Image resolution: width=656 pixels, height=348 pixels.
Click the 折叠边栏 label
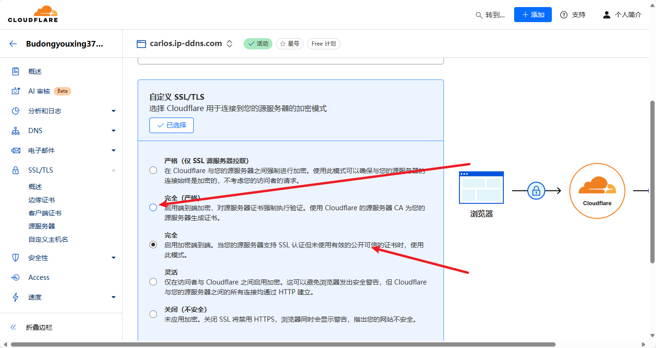pyautogui.click(x=39, y=327)
